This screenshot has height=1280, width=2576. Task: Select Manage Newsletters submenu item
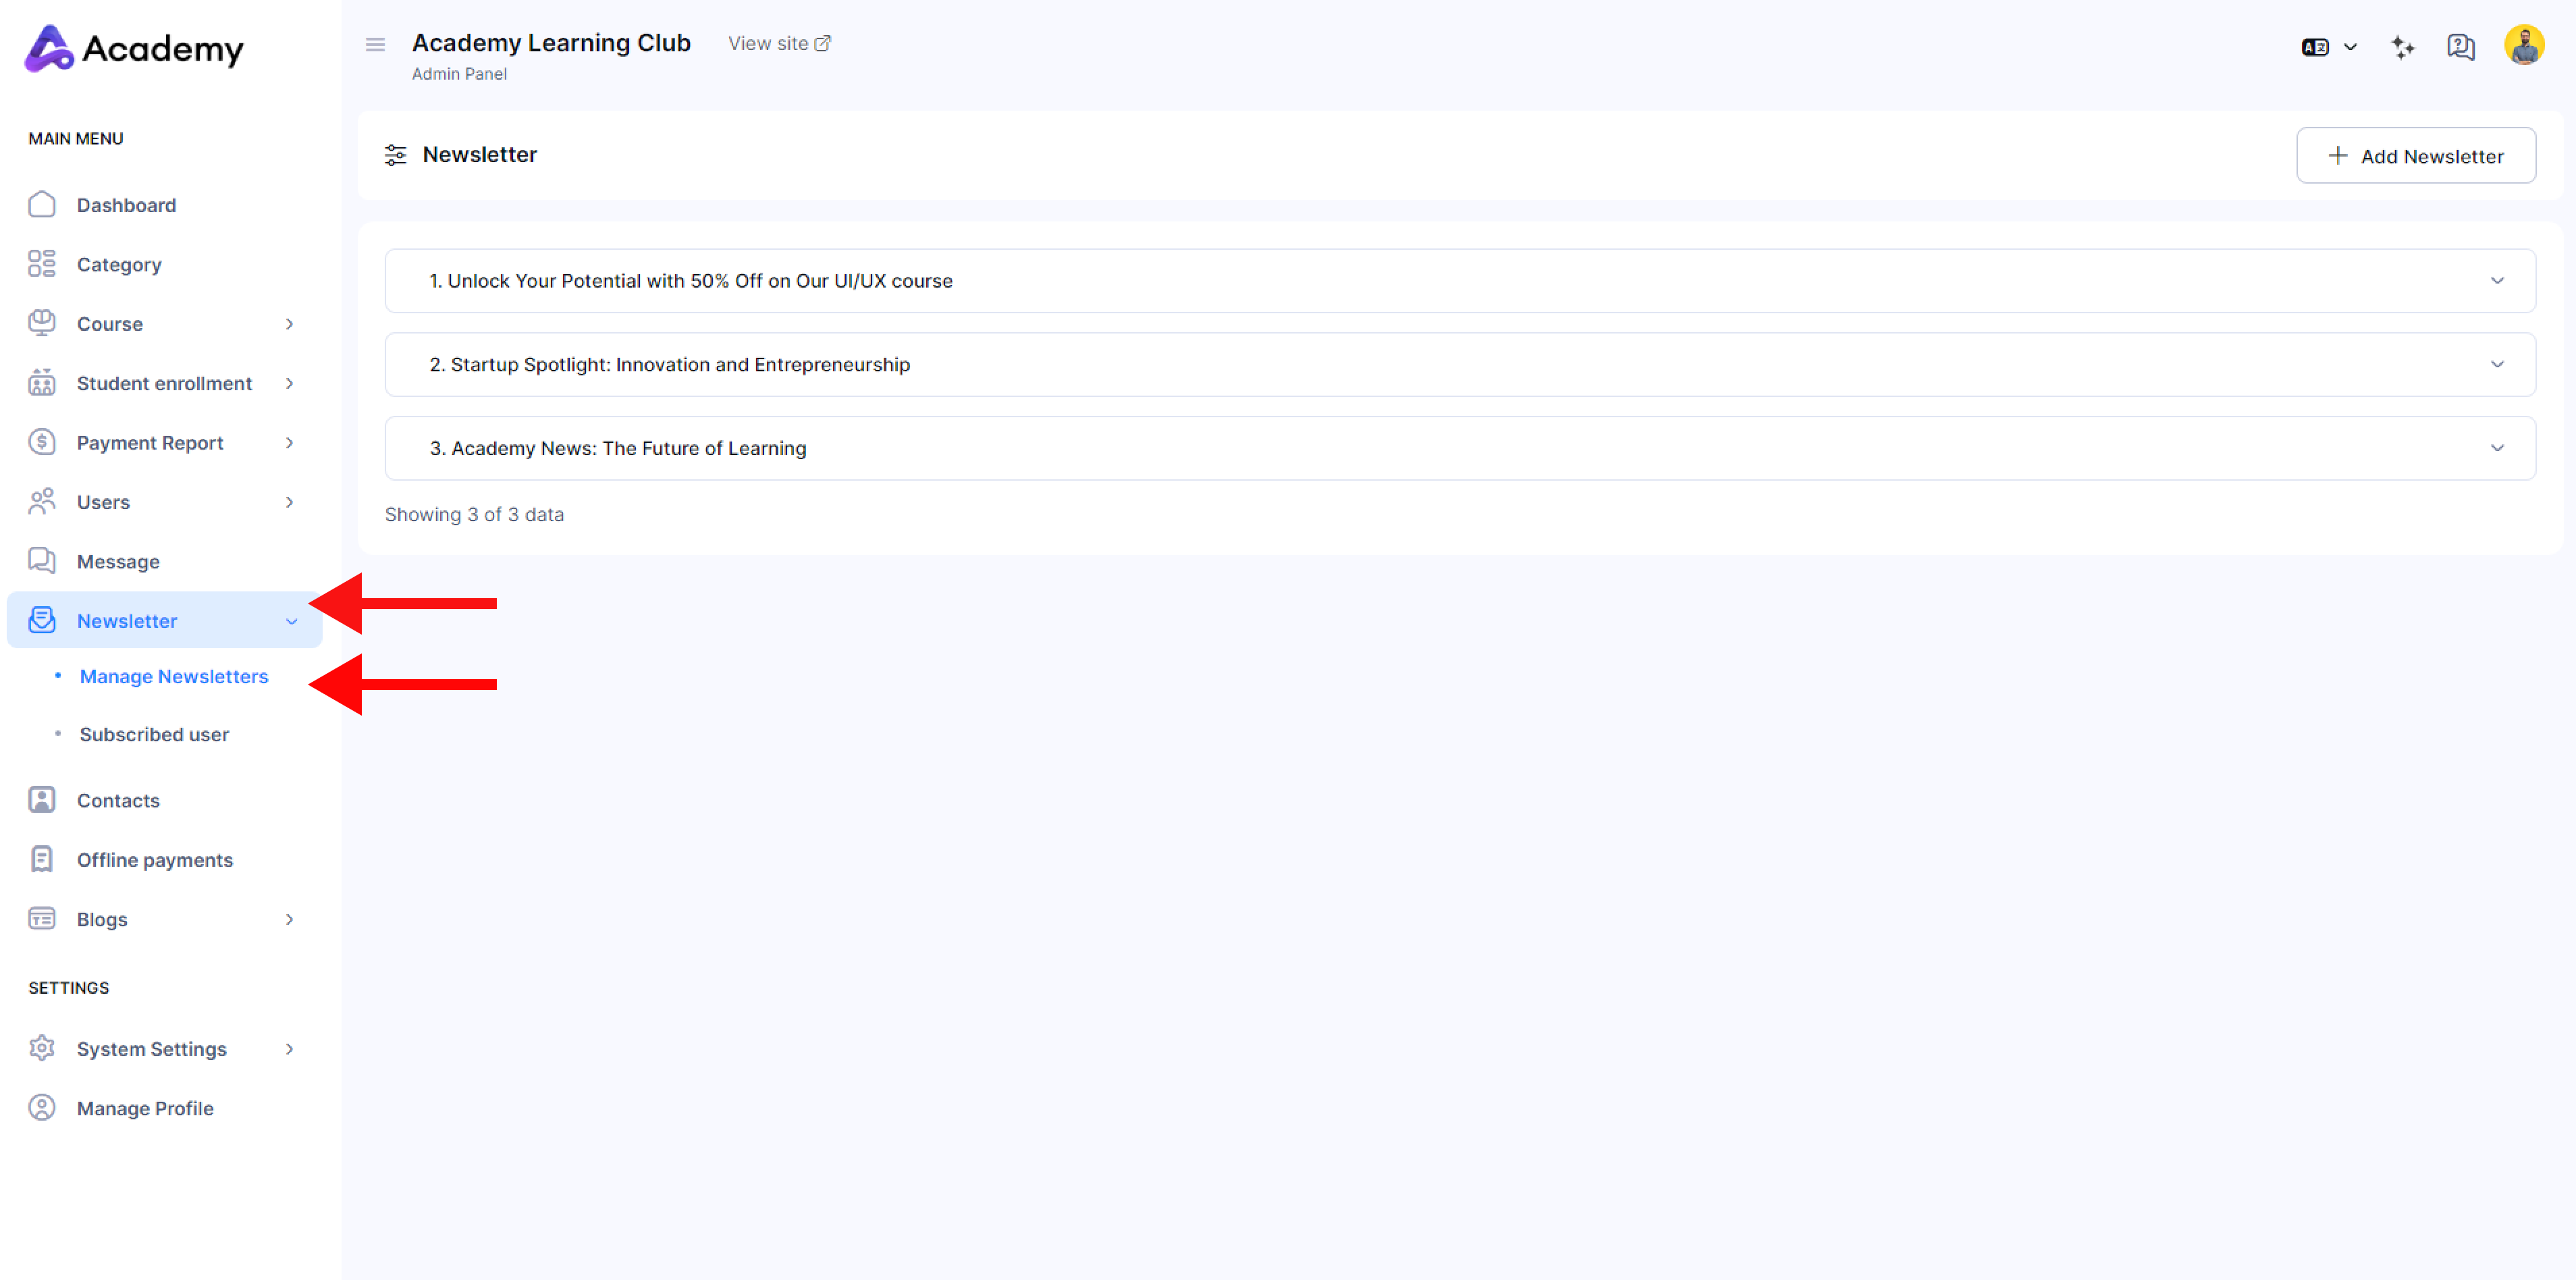tap(174, 677)
